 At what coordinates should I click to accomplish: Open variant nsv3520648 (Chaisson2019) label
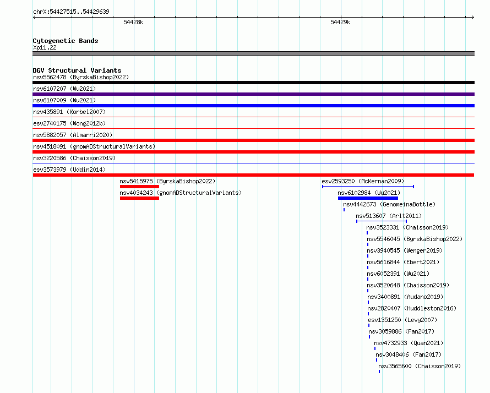click(x=408, y=285)
